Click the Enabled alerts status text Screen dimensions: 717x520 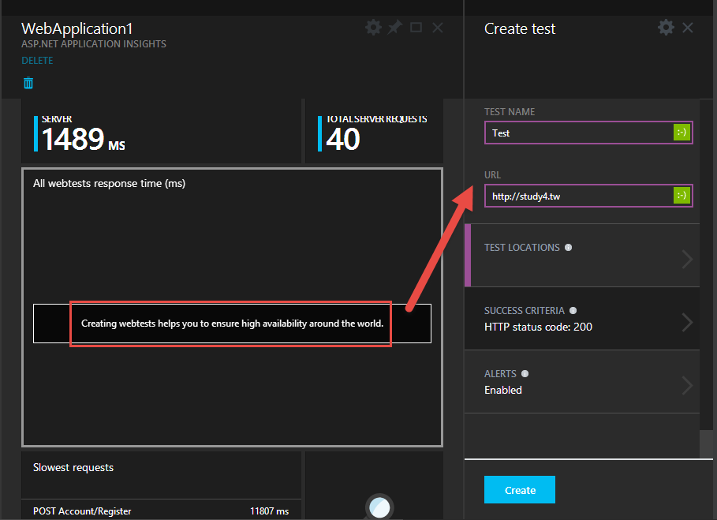tap(503, 390)
